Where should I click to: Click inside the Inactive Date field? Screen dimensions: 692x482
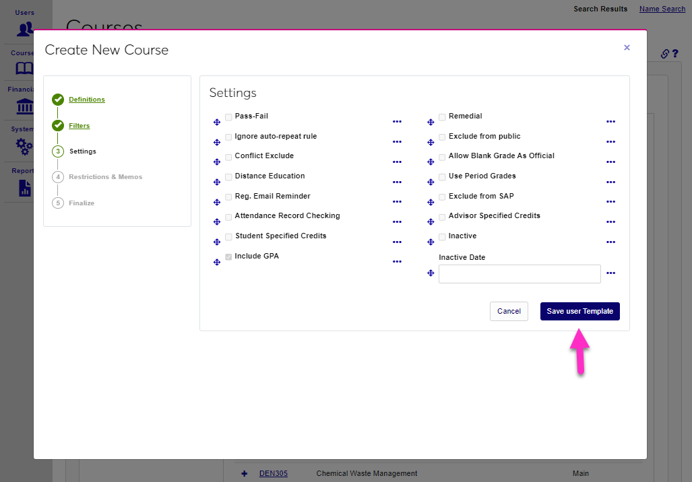[x=520, y=274]
